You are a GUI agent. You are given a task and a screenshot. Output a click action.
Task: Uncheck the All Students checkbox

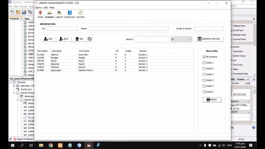204,57
